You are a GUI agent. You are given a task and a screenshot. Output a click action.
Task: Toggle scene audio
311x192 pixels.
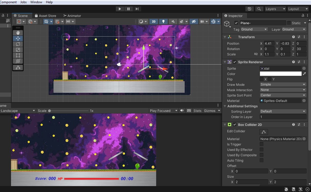173,22
